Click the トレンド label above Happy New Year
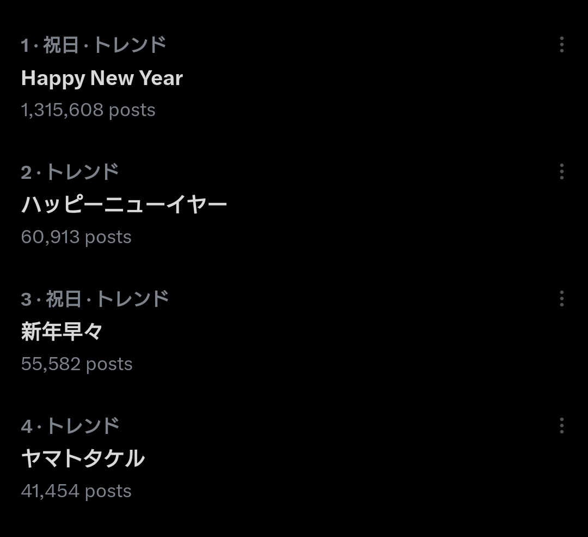The height and width of the screenshot is (537, 588). point(130,45)
